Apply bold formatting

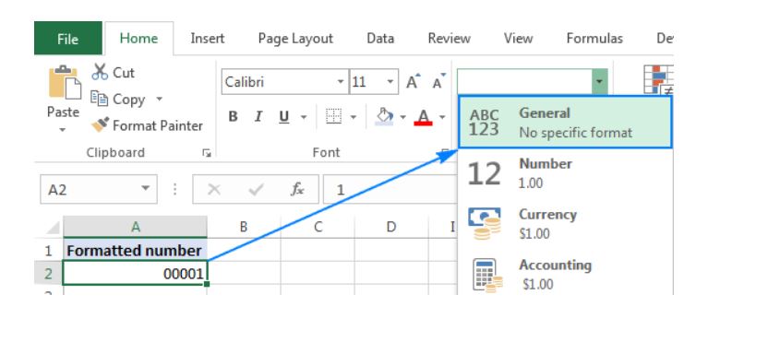coord(234,116)
